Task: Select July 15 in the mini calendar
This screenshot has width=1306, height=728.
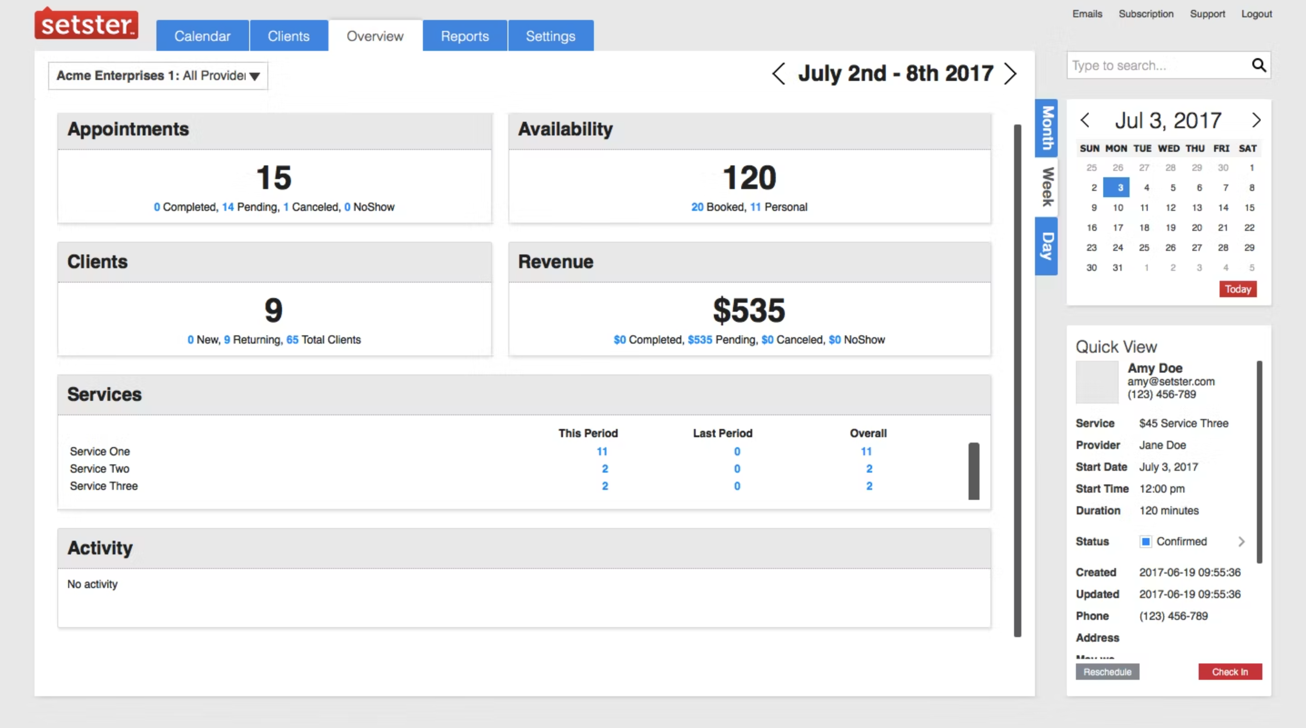Action: click(1250, 207)
